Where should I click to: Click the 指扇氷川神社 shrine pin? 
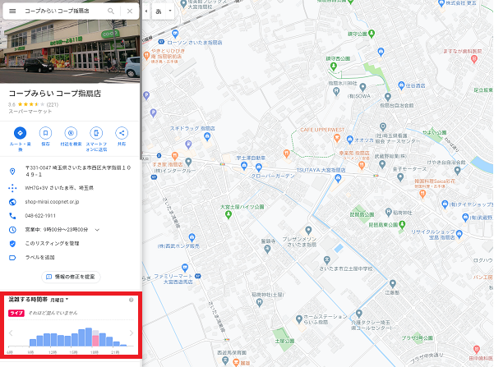coord(336,92)
